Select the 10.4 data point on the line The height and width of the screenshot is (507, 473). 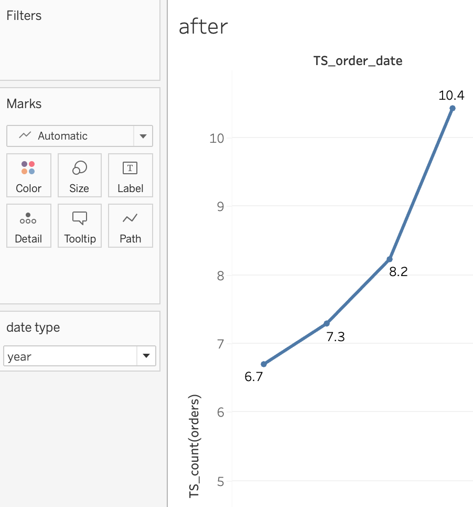point(453,108)
